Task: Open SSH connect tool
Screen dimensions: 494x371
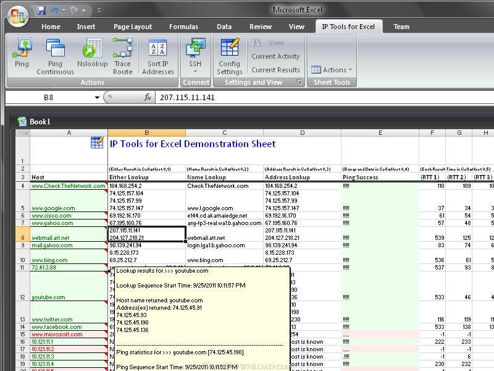Action: (x=195, y=56)
